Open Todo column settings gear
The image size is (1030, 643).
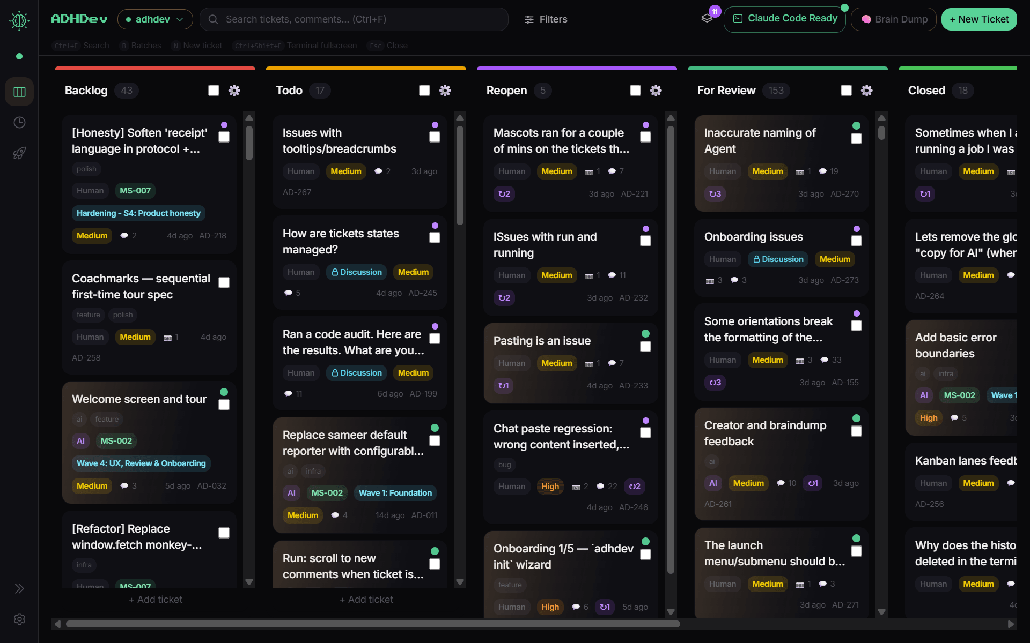445,91
